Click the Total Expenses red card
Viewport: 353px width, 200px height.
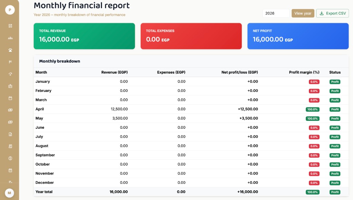coord(191,36)
